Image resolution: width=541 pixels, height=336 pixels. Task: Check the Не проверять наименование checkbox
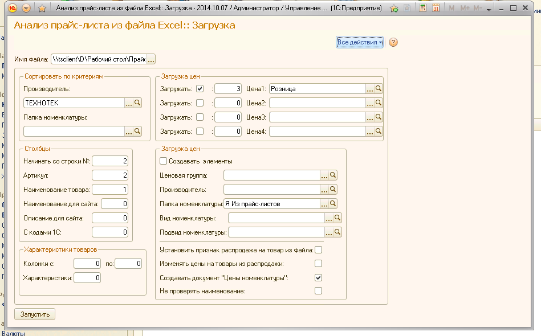pyautogui.click(x=319, y=291)
